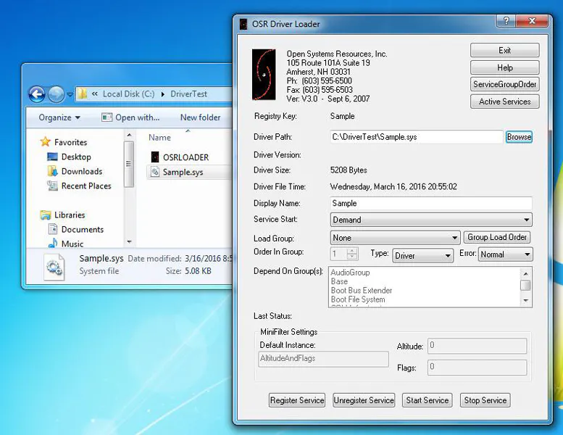Click Depend On Groups list scroll down arrow

tap(525, 300)
